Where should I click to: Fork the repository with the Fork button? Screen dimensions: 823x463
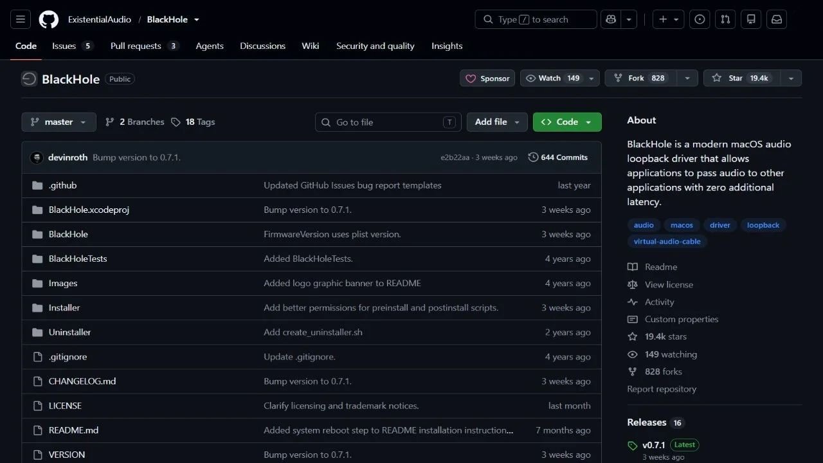click(640, 78)
